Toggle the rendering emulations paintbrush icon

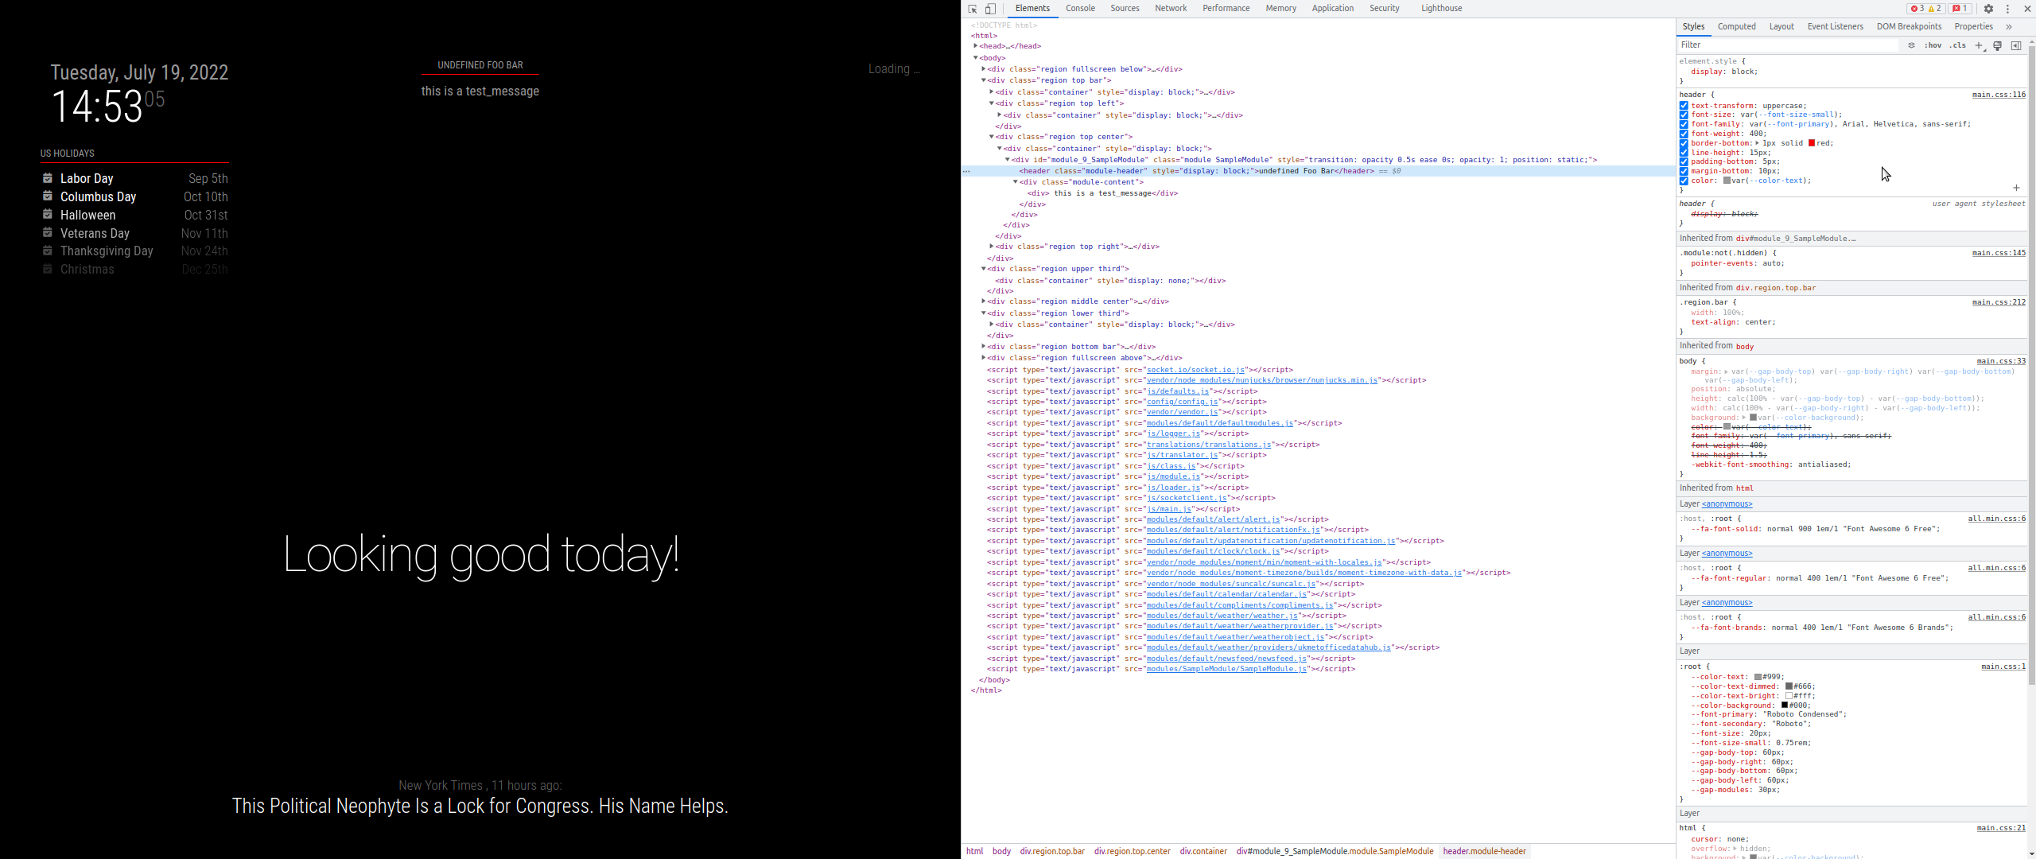coord(1997,45)
